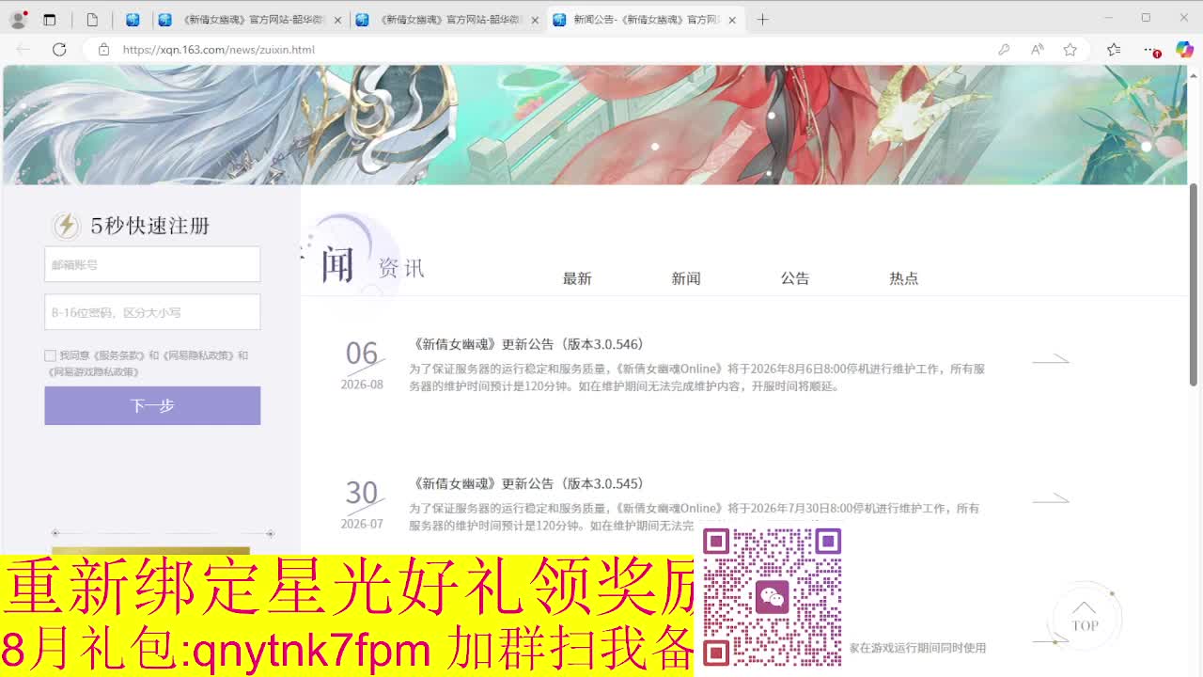Start Read Aloud from address bar
The image size is (1203, 677).
pos(1037,50)
